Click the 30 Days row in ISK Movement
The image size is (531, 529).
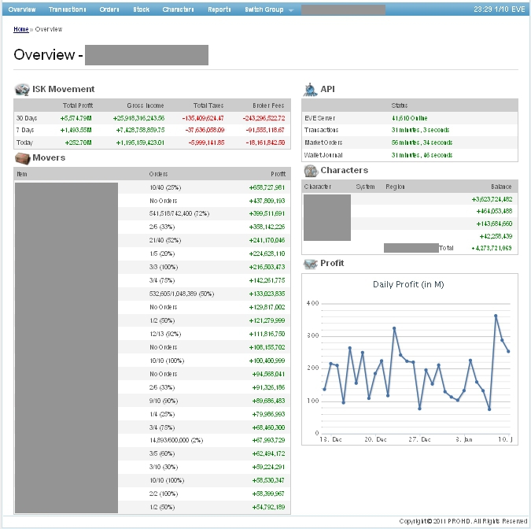click(x=26, y=117)
